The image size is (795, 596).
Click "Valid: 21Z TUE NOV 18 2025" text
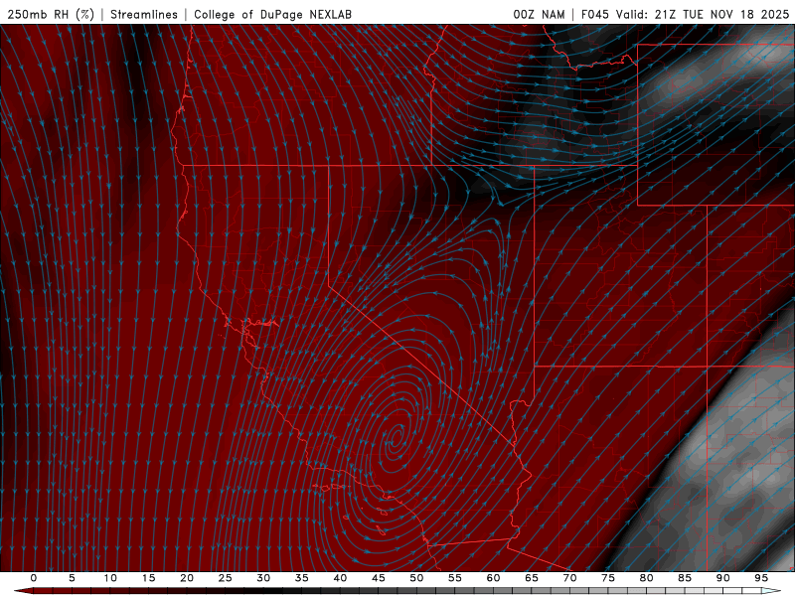pos(703,14)
